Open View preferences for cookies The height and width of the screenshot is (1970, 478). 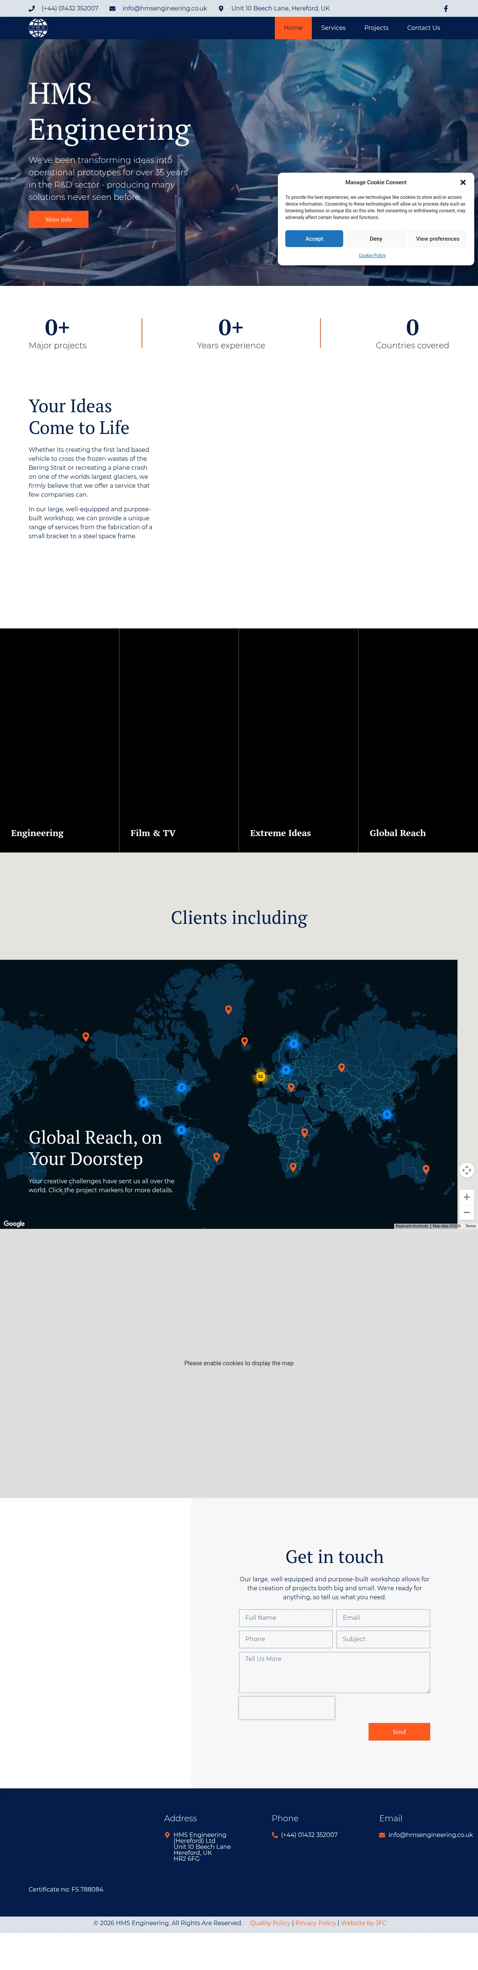pyautogui.click(x=438, y=238)
